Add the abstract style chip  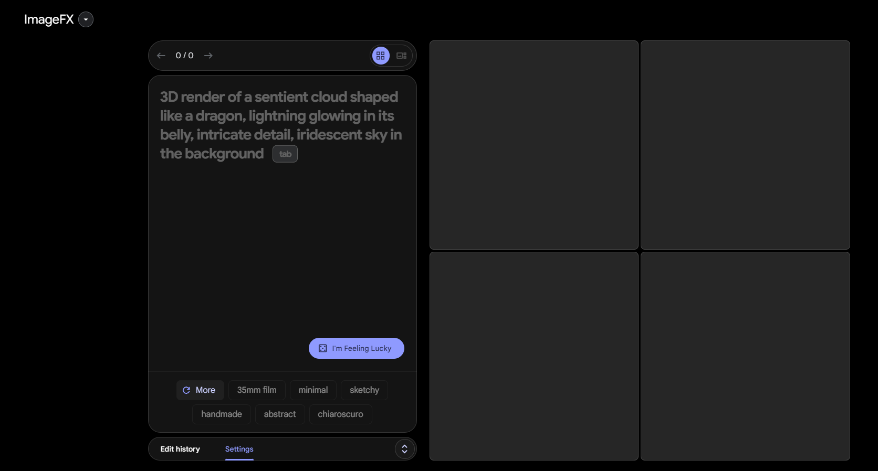[x=280, y=414]
